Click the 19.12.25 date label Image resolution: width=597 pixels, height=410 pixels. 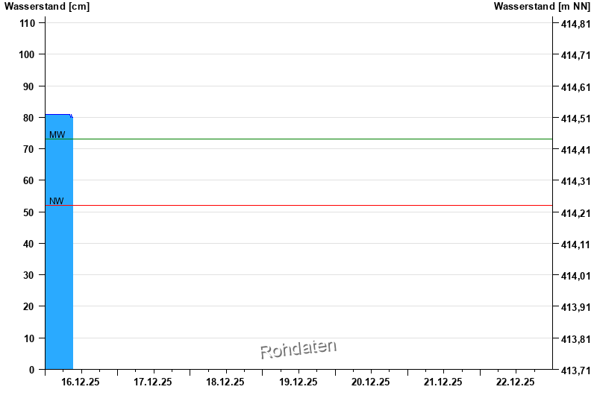point(298,382)
